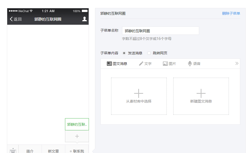The width and height of the screenshot is (249, 153).
Task: Click the 字数不超过8个汉字或16个字母 hint text
Action: [x=147, y=39]
